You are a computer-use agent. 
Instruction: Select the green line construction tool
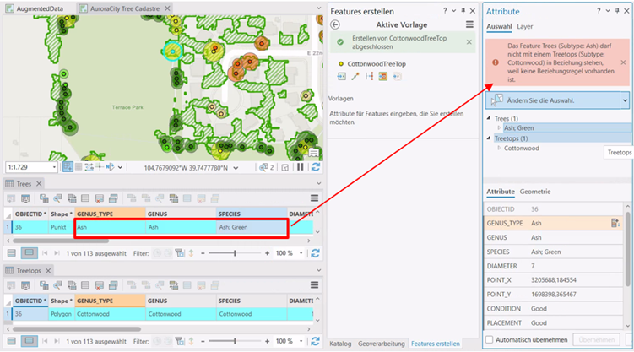(x=355, y=76)
